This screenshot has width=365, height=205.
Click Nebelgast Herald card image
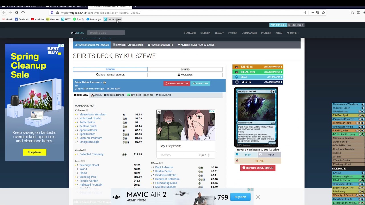pyautogui.click(x=256, y=117)
